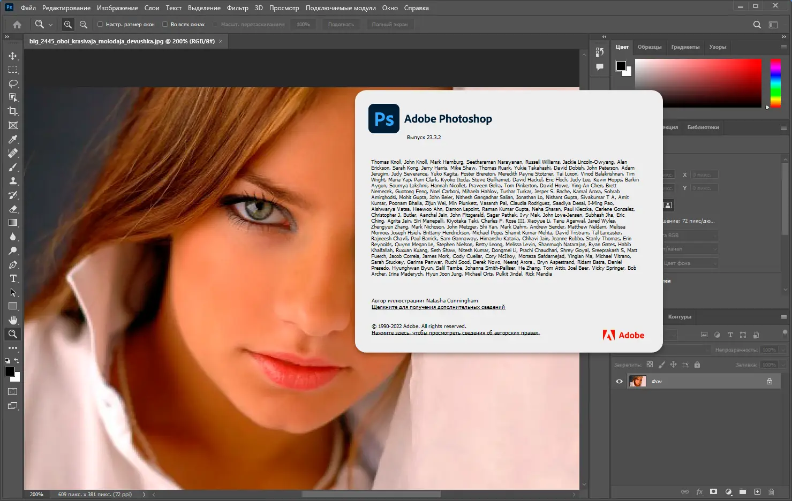The height and width of the screenshot is (501, 792).
Task: Check the 'Во всех окнах' option
Action: point(165,24)
